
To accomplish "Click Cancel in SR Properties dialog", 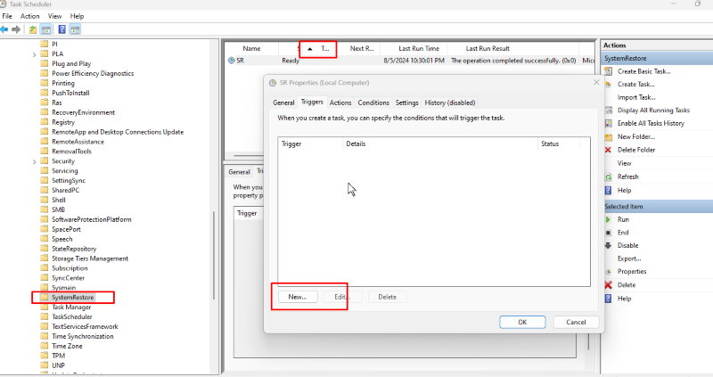I will (575, 322).
